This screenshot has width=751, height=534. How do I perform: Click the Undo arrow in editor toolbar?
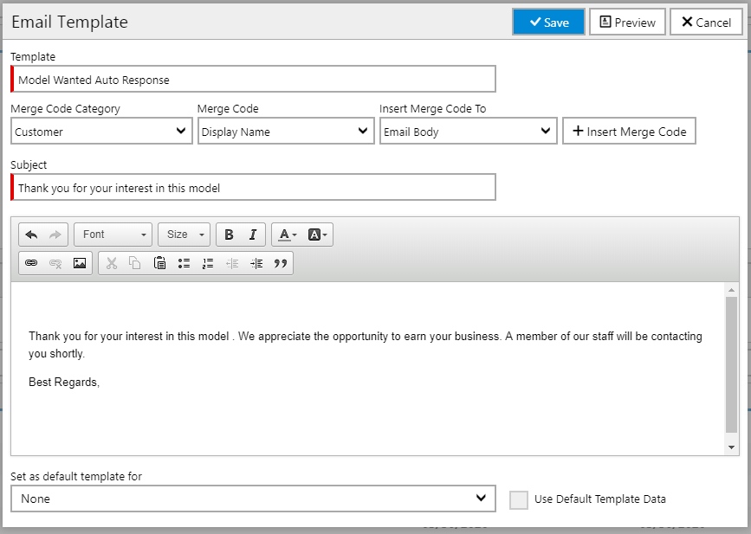31,235
